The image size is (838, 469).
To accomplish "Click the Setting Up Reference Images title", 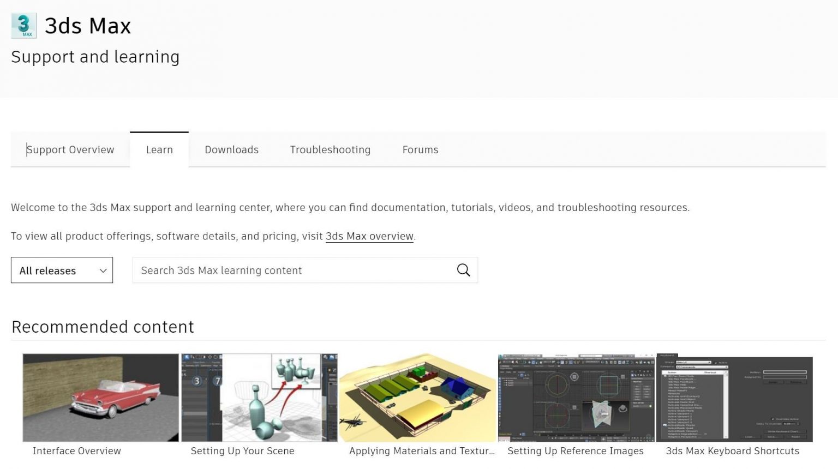I will [x=576, y=451].
